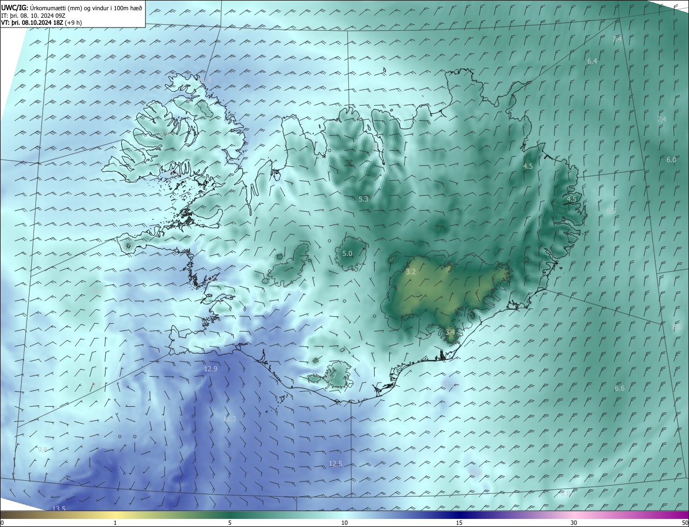Image resolution: width=689 pixels, height=527 pixels.
Task: Click the 12.5 value label
Action: pos(335,463)
